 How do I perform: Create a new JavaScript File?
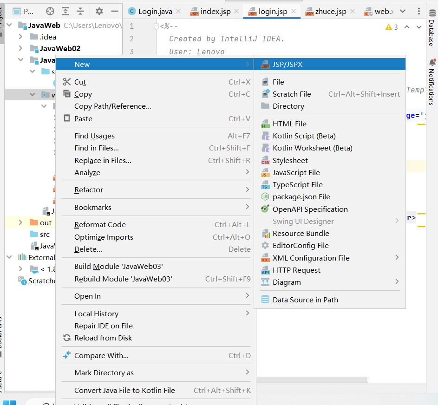pos(330,173)
